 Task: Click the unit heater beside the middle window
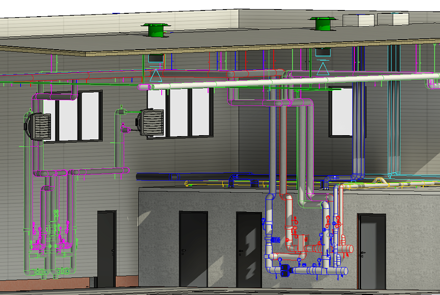pos(152,123)
